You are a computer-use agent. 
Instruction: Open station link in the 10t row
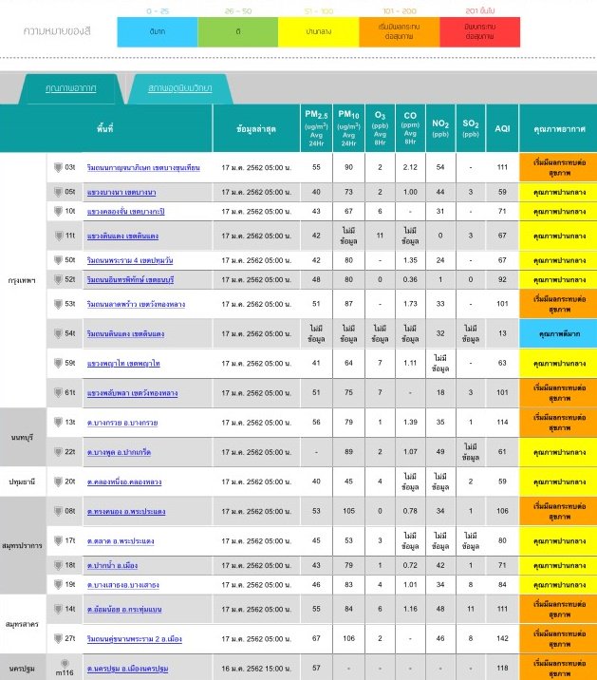tap(125, 212)
